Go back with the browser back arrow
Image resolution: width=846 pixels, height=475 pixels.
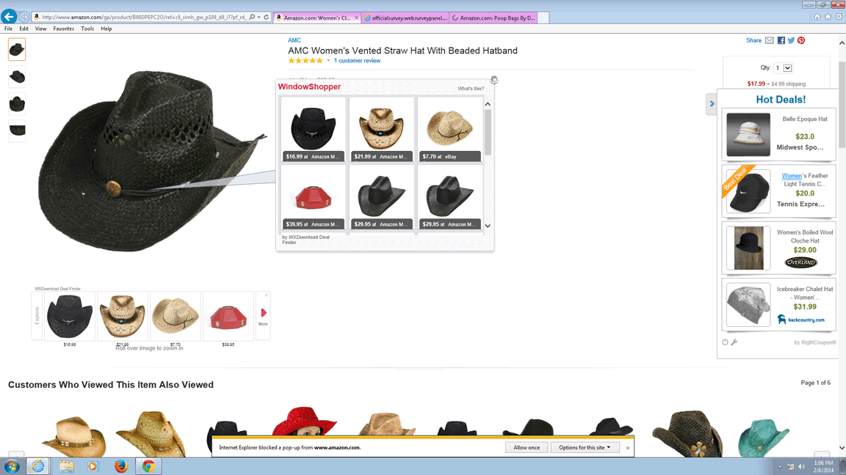coord(9,17)
